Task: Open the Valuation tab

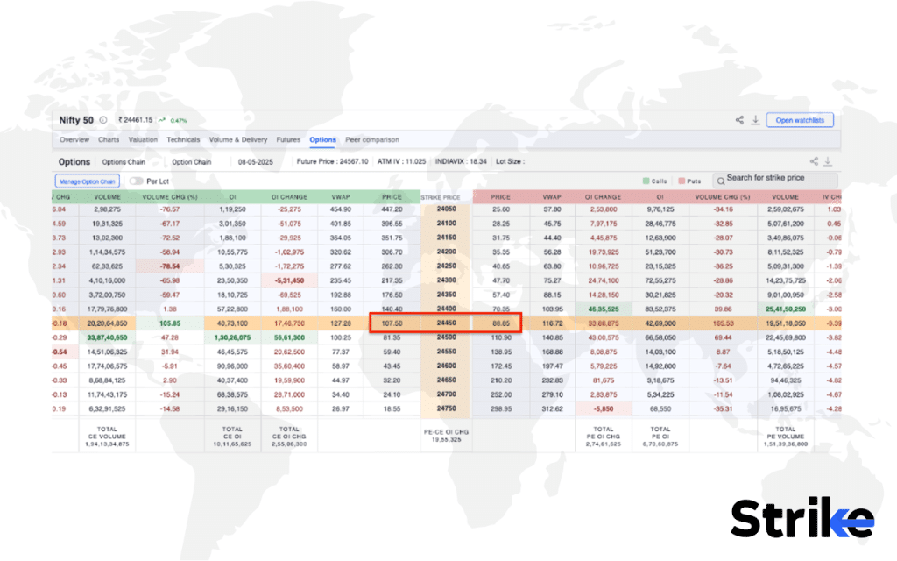Action: tap(143, 139)
